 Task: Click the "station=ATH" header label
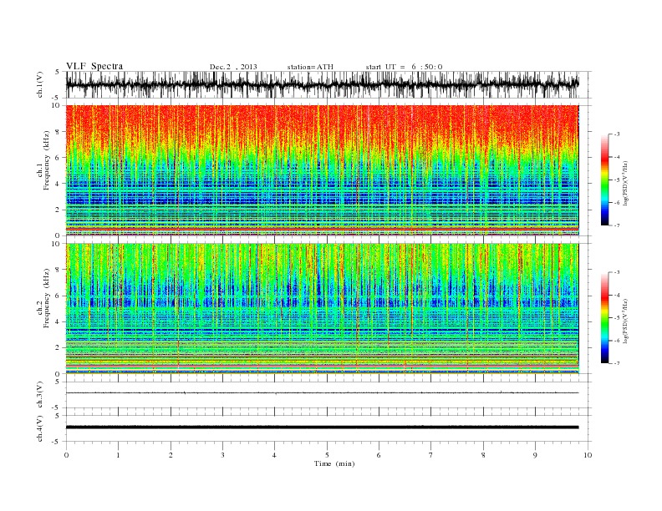(x=310, y=67)
